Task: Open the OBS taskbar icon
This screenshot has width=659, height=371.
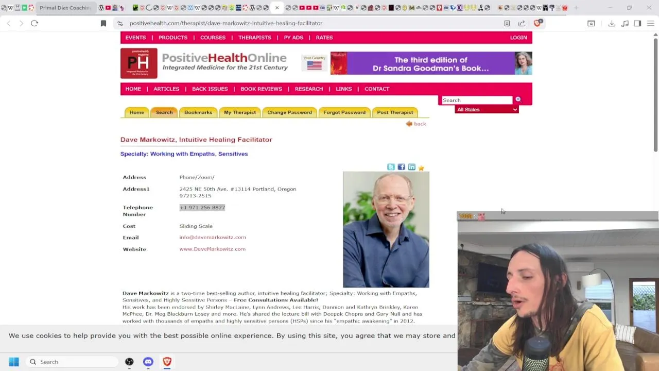Action: click(129, 362)
